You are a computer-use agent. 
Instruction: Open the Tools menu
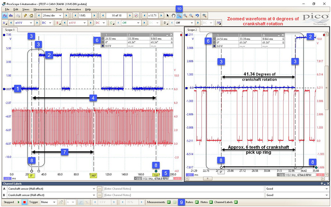click(59, 10)
